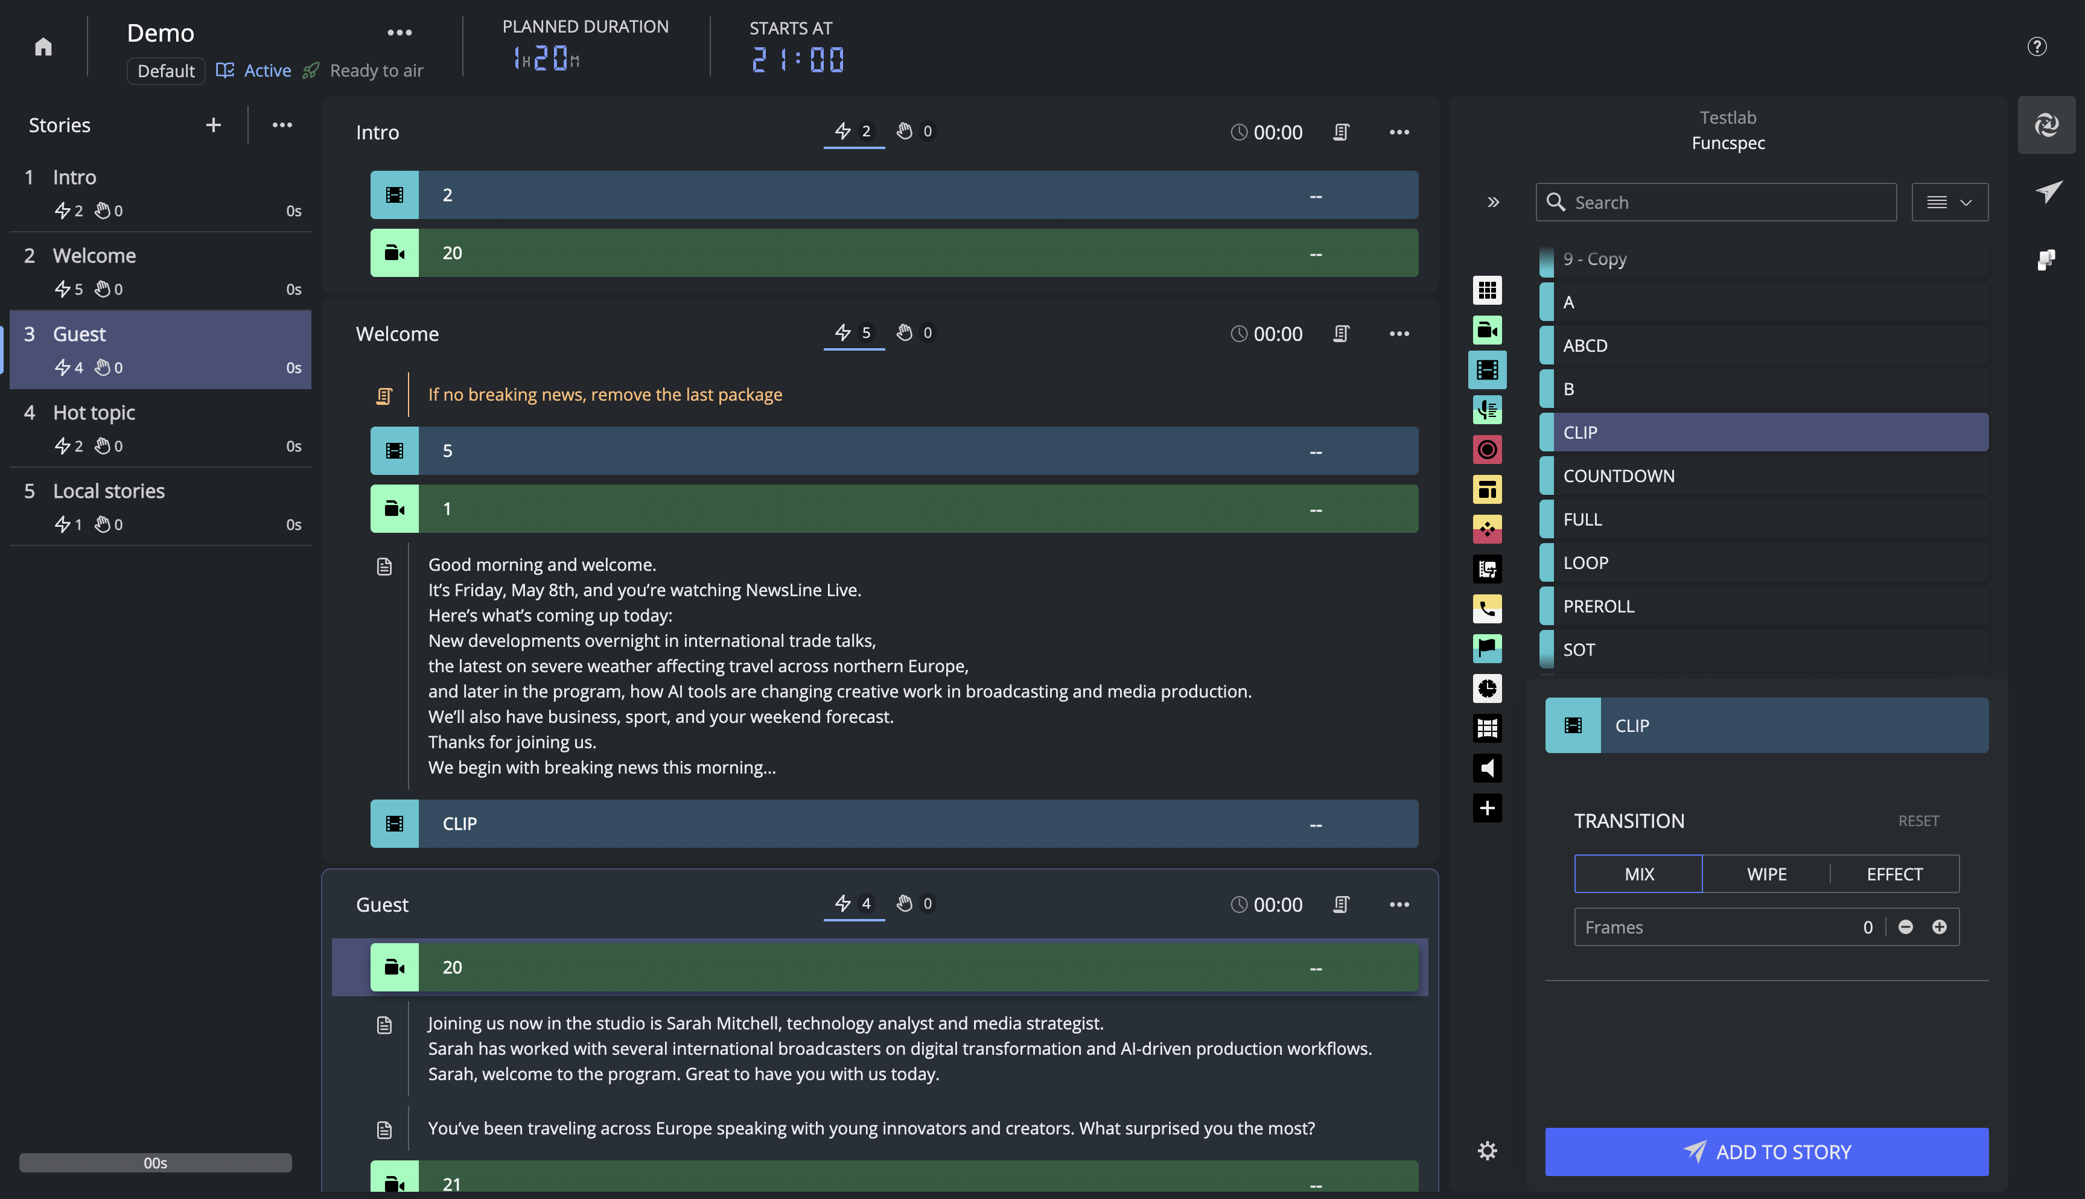Filter templates by video wall type
Image resolution: width=2085 pixels, height=1199 pixels.
click(x=1487, y=728)
